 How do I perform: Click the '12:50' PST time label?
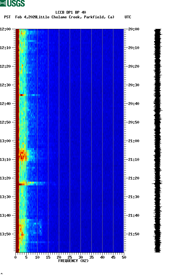click(5, 122)
